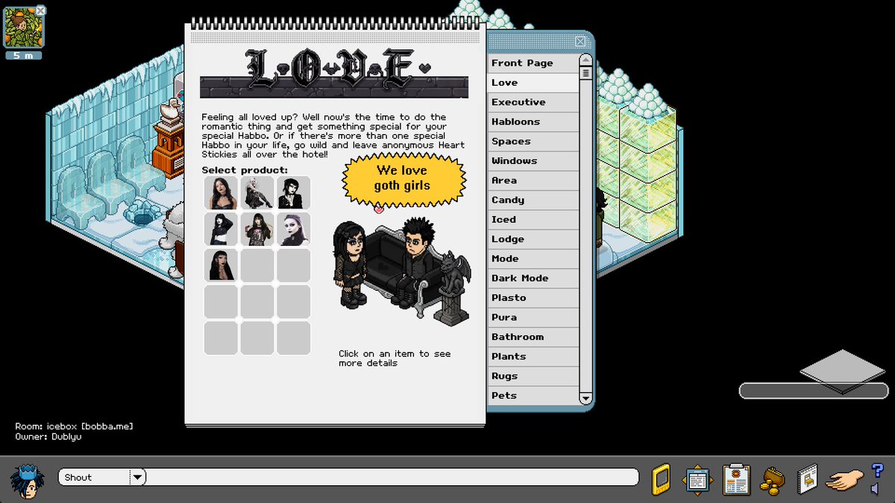Select product: woman with arms raised, crop top
Image resolution: width=895 pixels, height=503 pixels.
tap(221, 230)
